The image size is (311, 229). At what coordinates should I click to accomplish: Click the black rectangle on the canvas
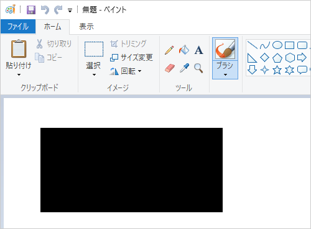131,170
